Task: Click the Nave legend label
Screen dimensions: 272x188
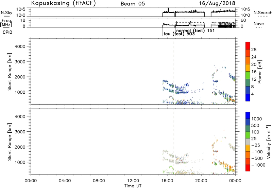Action: click(259, 24)
